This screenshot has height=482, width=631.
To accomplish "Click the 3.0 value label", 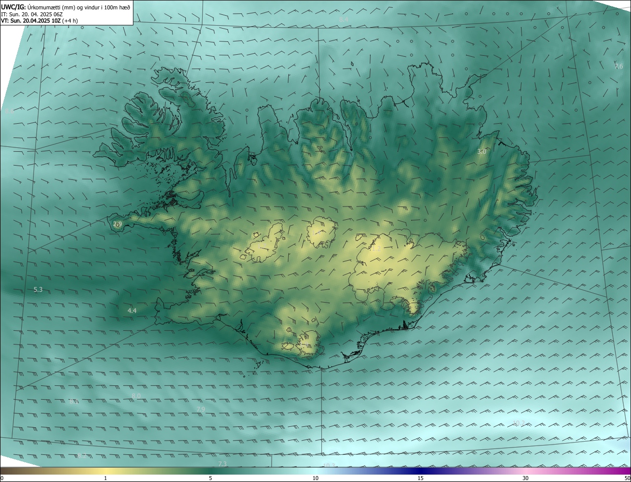I will [x=482, y=152].
